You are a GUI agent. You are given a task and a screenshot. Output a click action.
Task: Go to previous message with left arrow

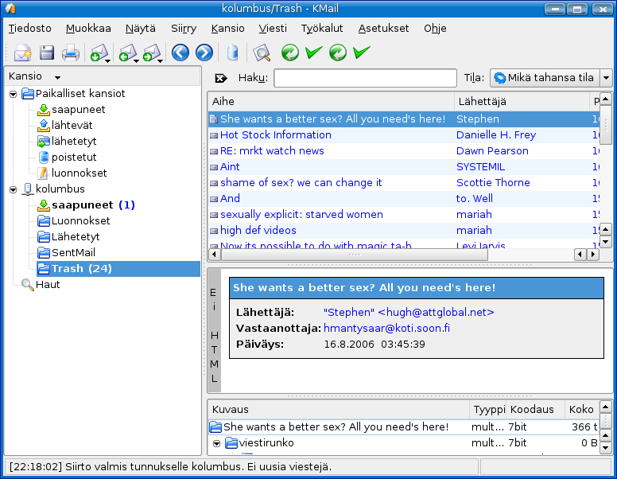[180, 53]
